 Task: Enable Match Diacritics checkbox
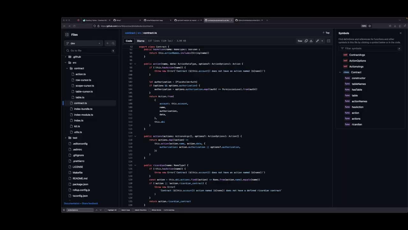coord(133,210)
